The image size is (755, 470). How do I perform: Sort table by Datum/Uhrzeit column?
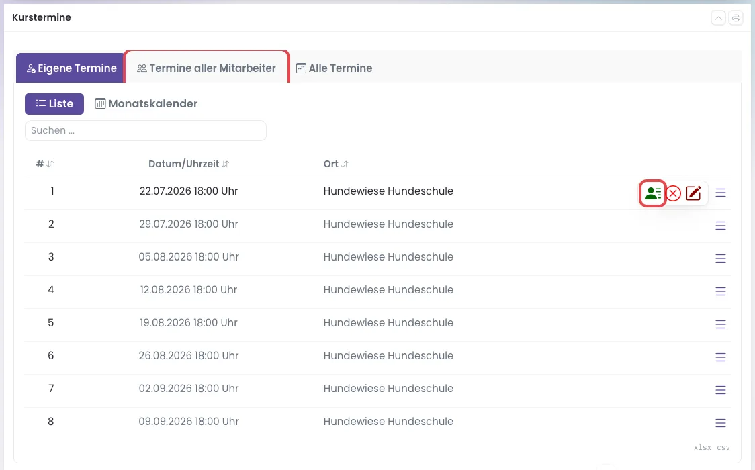[x=189, y=164]
